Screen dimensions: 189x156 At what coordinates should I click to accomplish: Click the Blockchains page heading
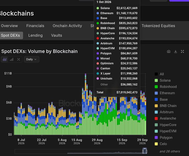pos(17,13)
